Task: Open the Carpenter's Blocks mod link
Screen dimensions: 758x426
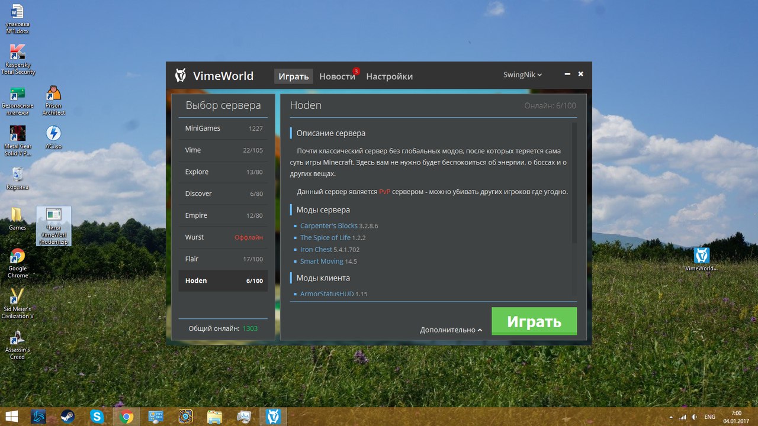Action: (329, 225)
